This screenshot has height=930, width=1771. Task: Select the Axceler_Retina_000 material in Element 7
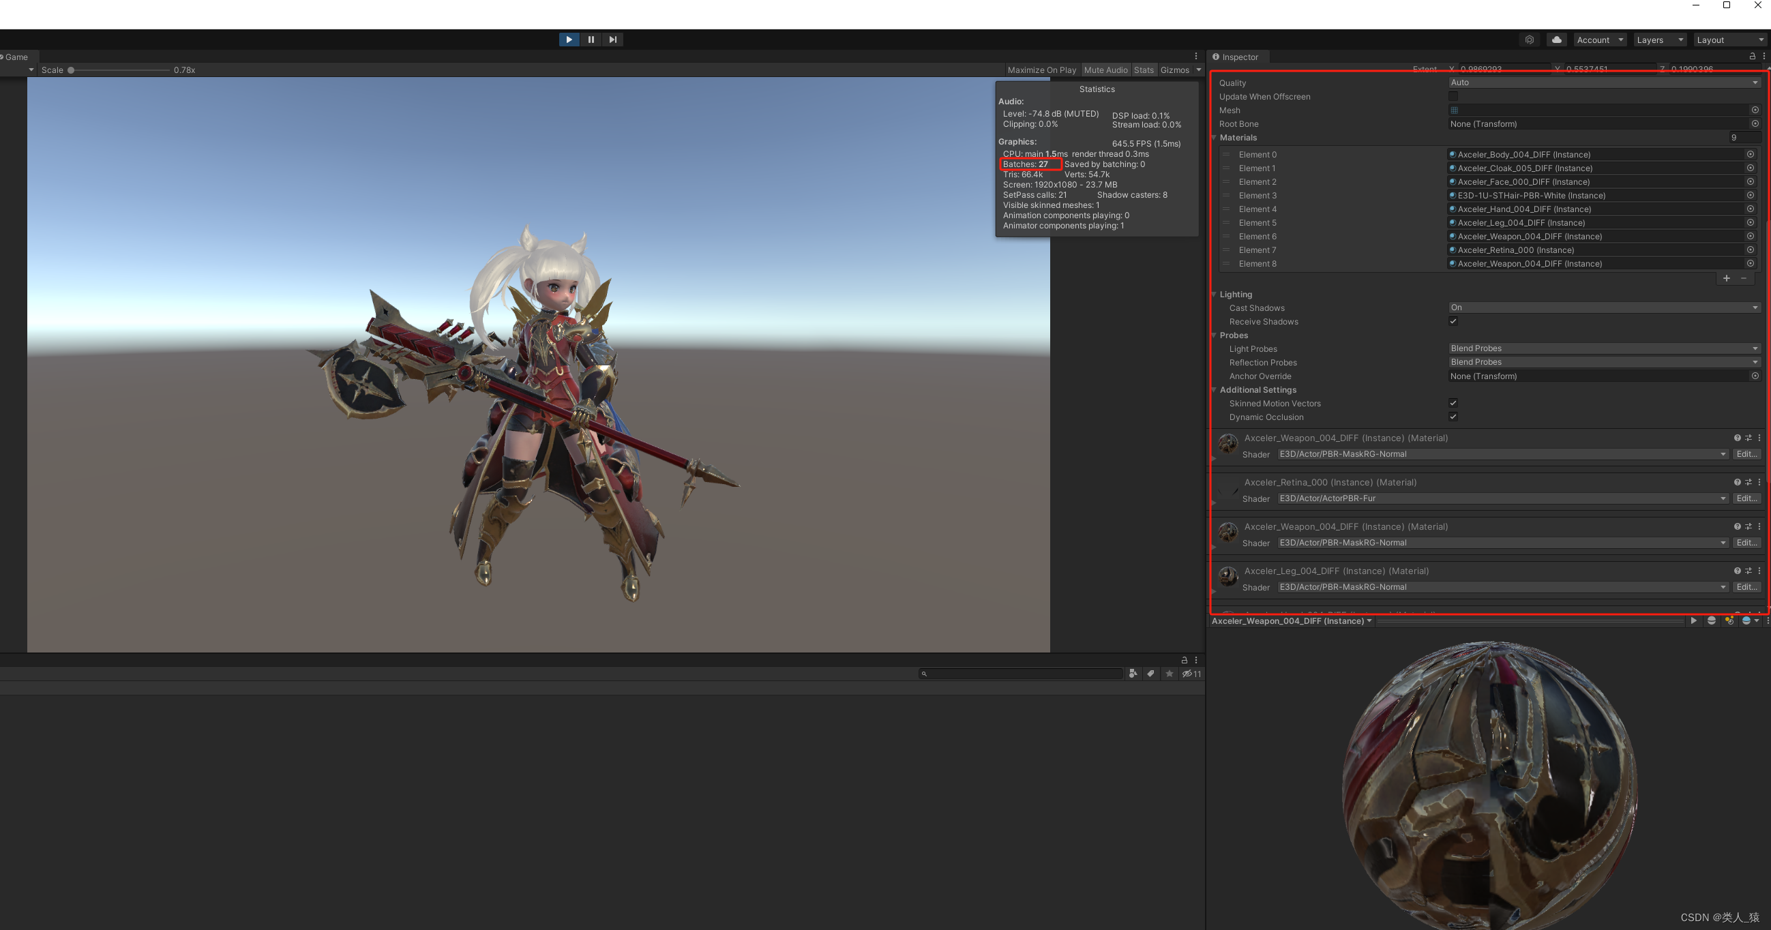(1597, 250)
